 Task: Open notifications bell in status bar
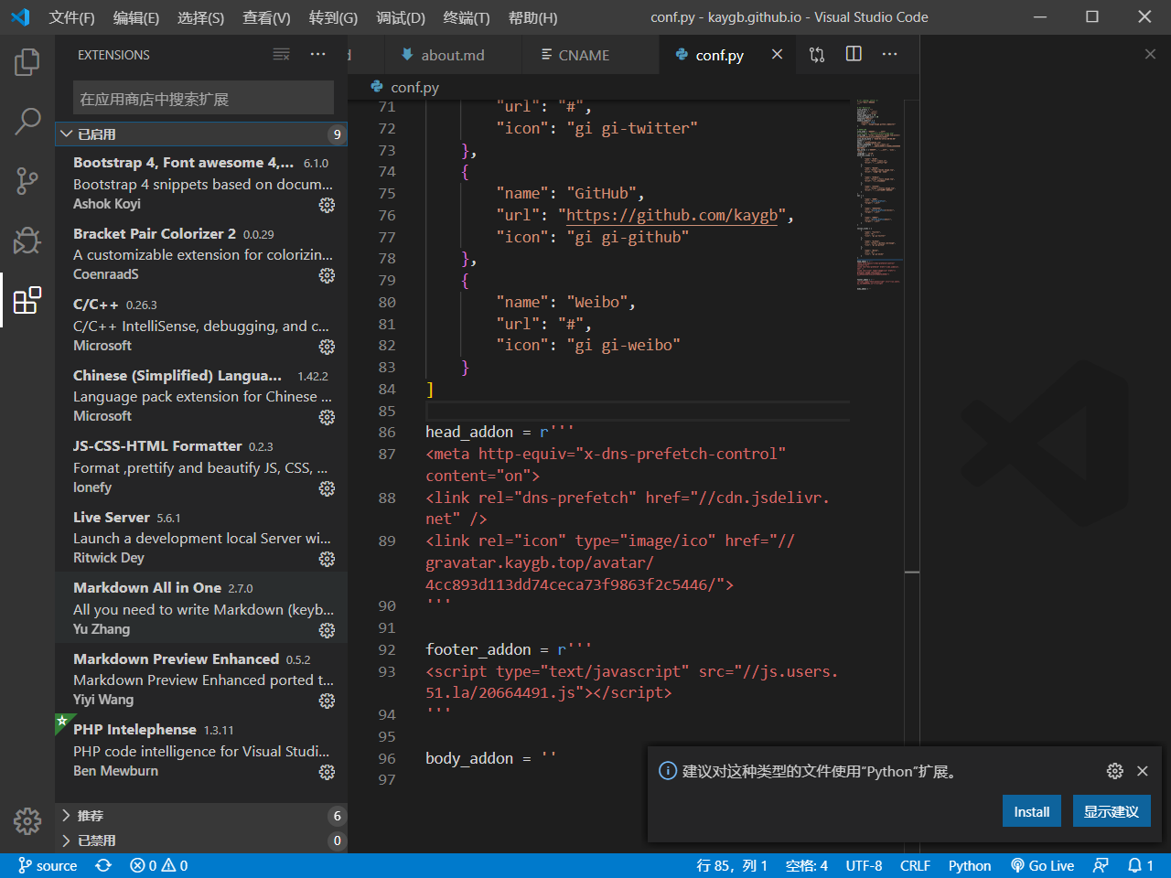coord(1140,865)
